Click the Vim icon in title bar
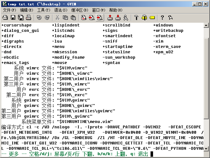210x158 pixels. tap(4, 4)
